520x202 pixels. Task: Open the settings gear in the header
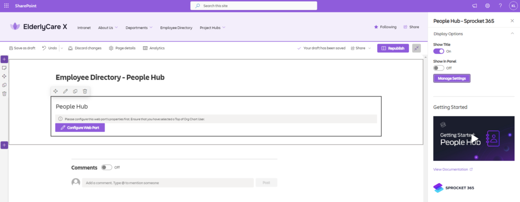tap(487, 6)
